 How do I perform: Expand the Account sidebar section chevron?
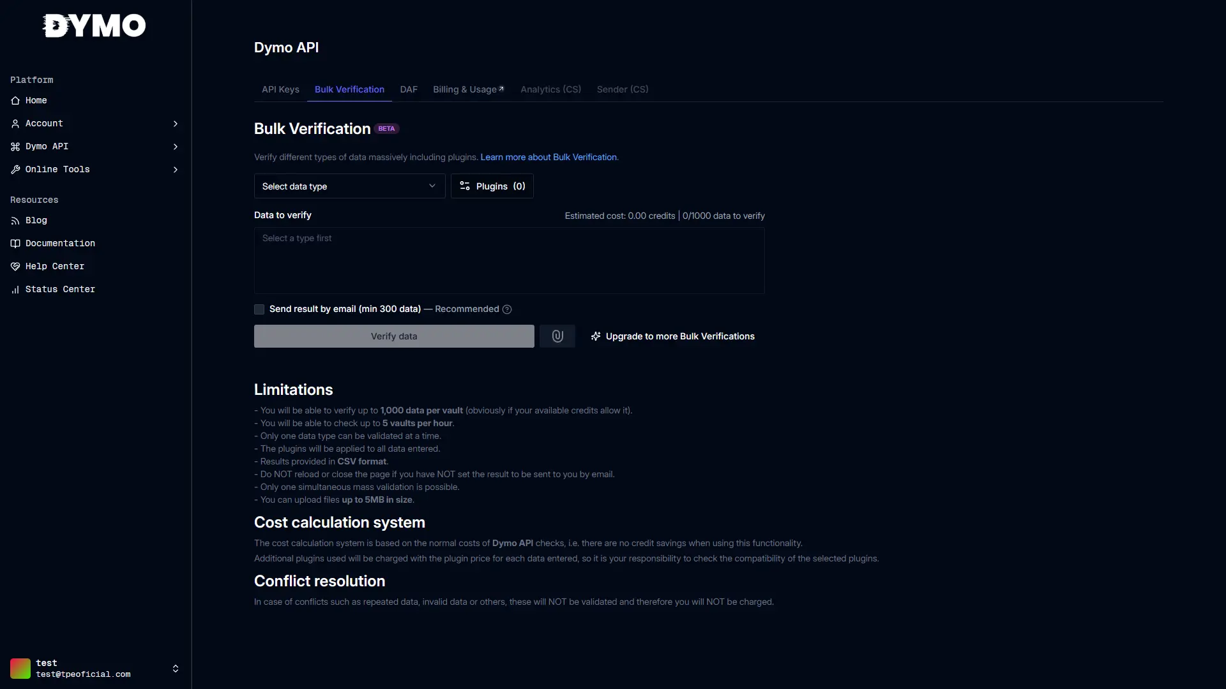click(176, 124)
